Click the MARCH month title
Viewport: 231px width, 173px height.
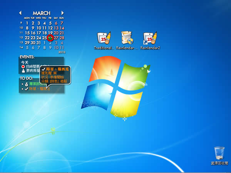pyautogui.click(x=41, y=13)
